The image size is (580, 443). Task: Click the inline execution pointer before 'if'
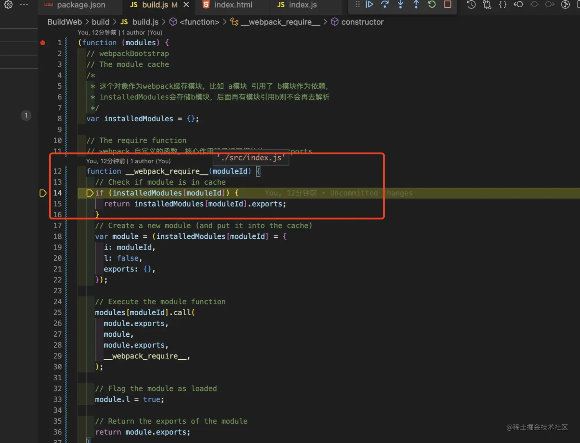coord(90,193)
